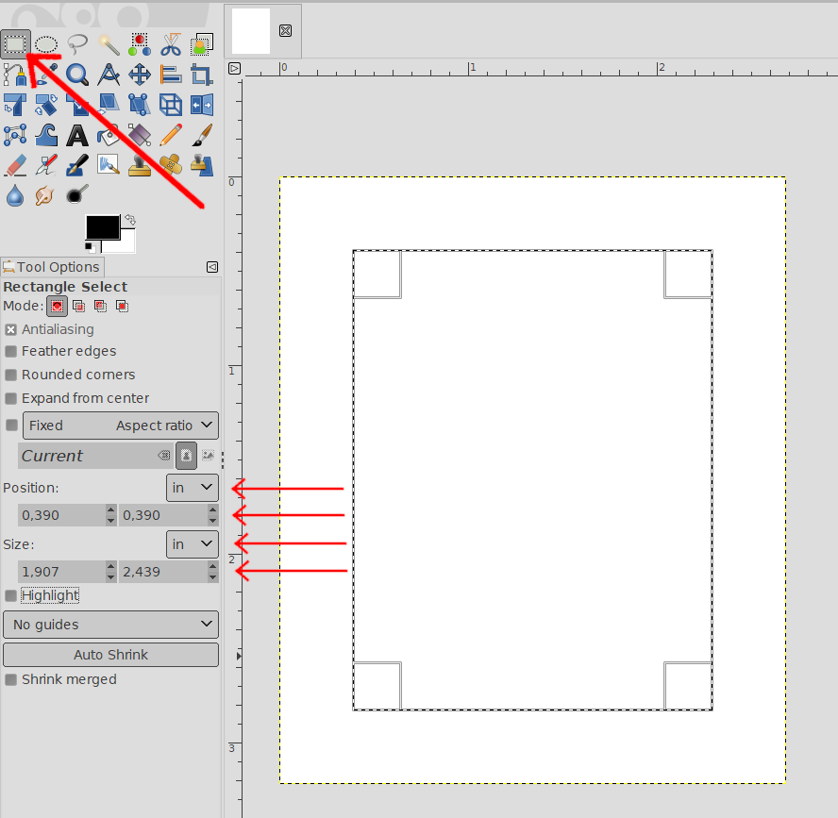The width and height of the screenshot is (838, 818).
Task: Open the Size unit dropdown
Action: tap(193, 544)
